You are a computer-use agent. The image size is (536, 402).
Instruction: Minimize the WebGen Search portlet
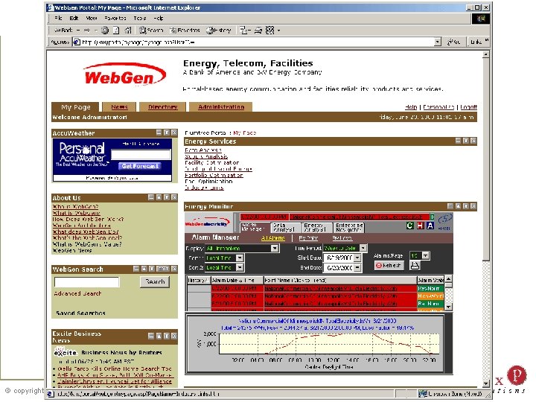click(x=136, y=269)
